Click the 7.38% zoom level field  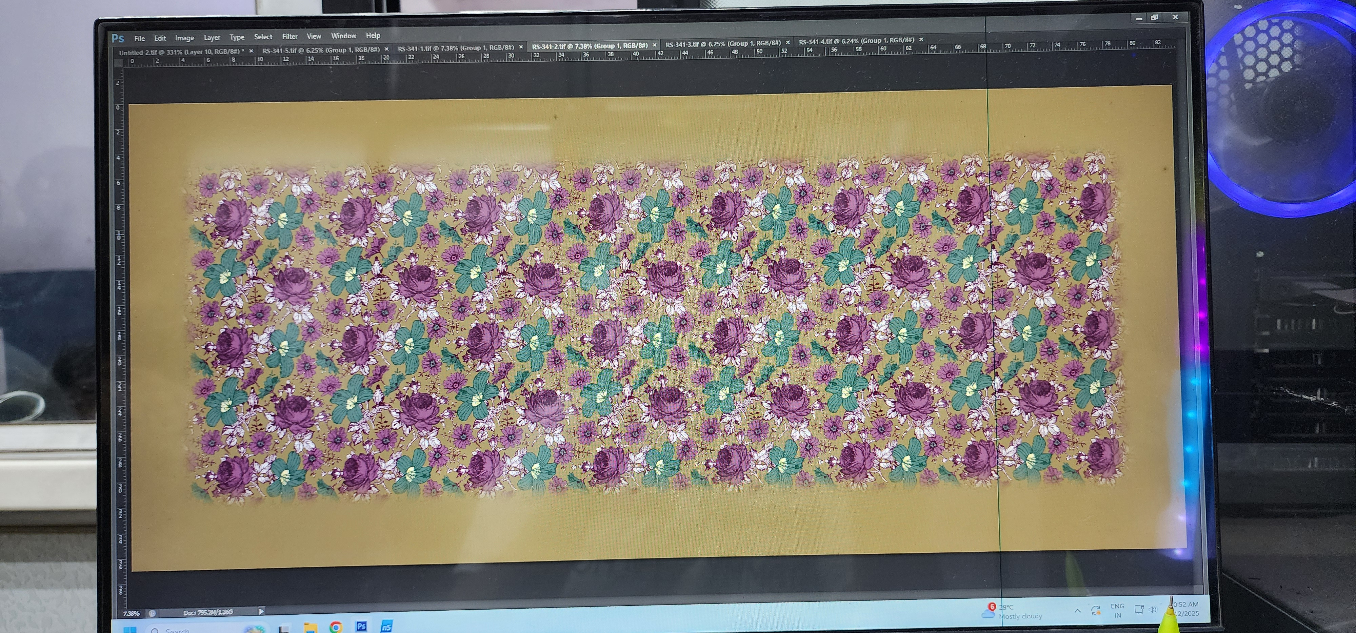pyautogui.click(x=131, y=614)
